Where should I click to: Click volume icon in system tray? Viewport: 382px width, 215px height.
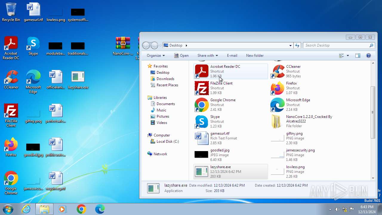point(337,209)
